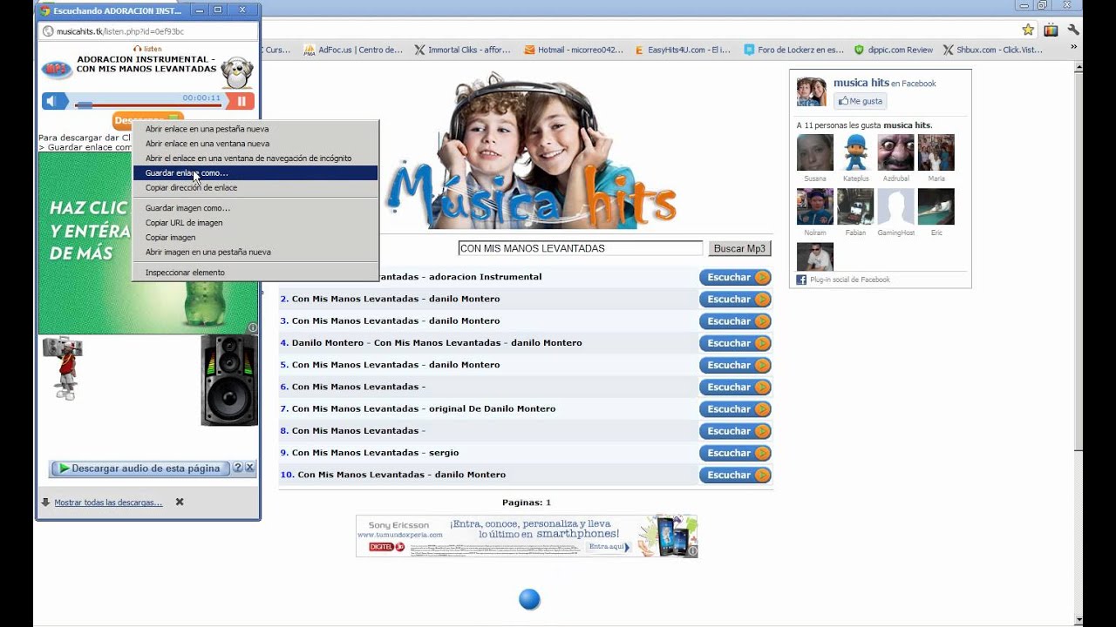Open the dippic.com Review bookmark
Image resolution: width=1116 pixels, height=627 pixels.
[894, 50]
